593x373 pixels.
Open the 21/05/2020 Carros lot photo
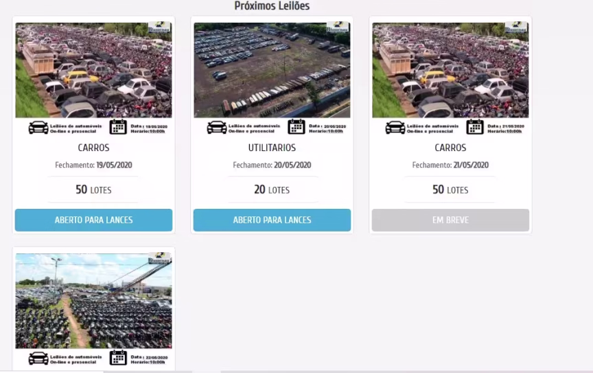(450, 70)
